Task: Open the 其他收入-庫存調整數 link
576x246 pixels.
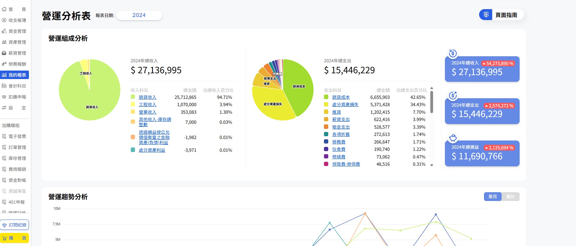Action: pos(155,122)
